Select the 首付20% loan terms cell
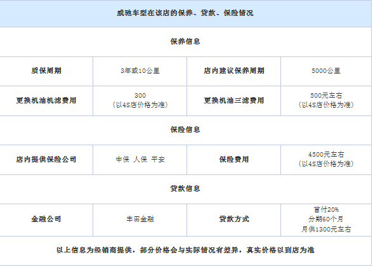The height and width of the screenshot is (267, 373). (x=326, y=219)
